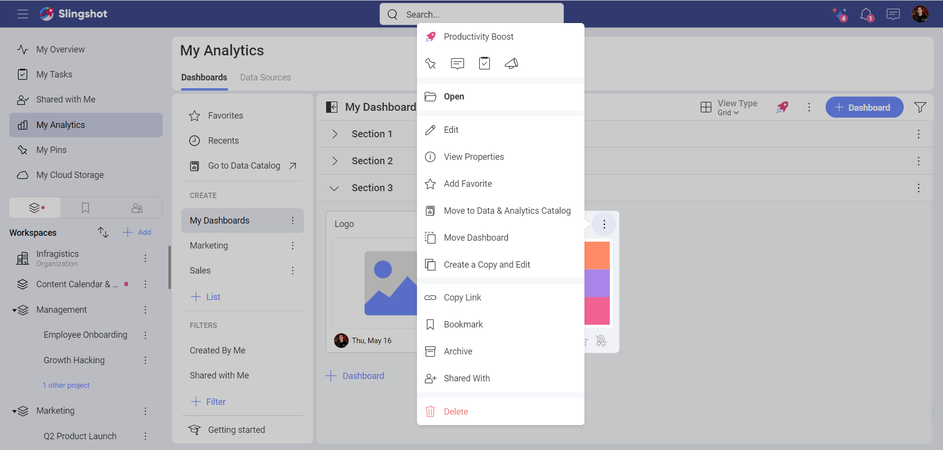Go to My Tasks
The image size is (943, 450).
86,75
